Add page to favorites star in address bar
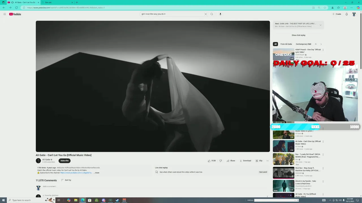The width and height of the screenshot is (362, 203). (325, 8)
